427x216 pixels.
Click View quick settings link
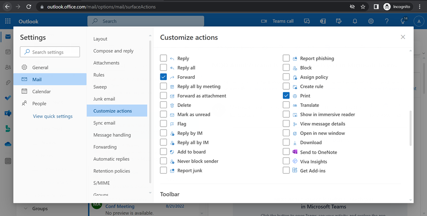pos(53,117)
